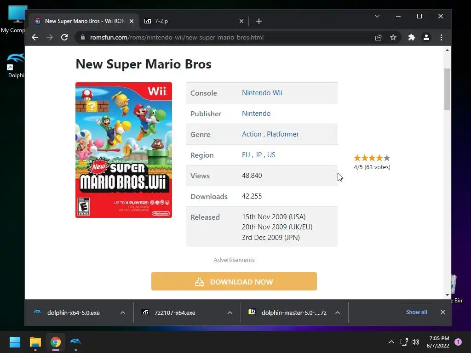Select the US region link
The image size is (471, 353).
(271, 155)
